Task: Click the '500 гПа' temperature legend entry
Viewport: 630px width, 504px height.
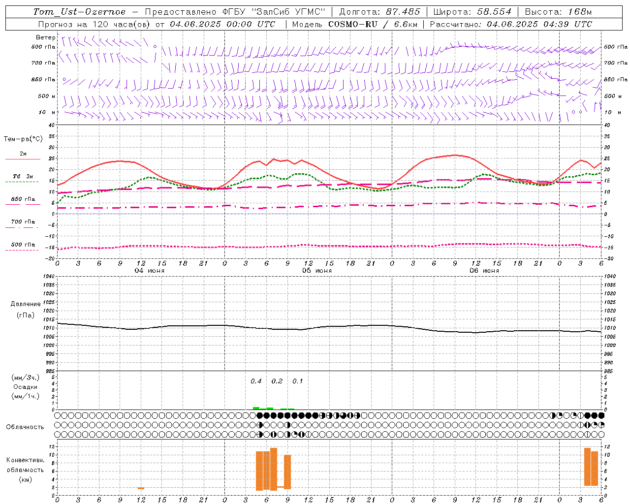Action: [23, 245]
